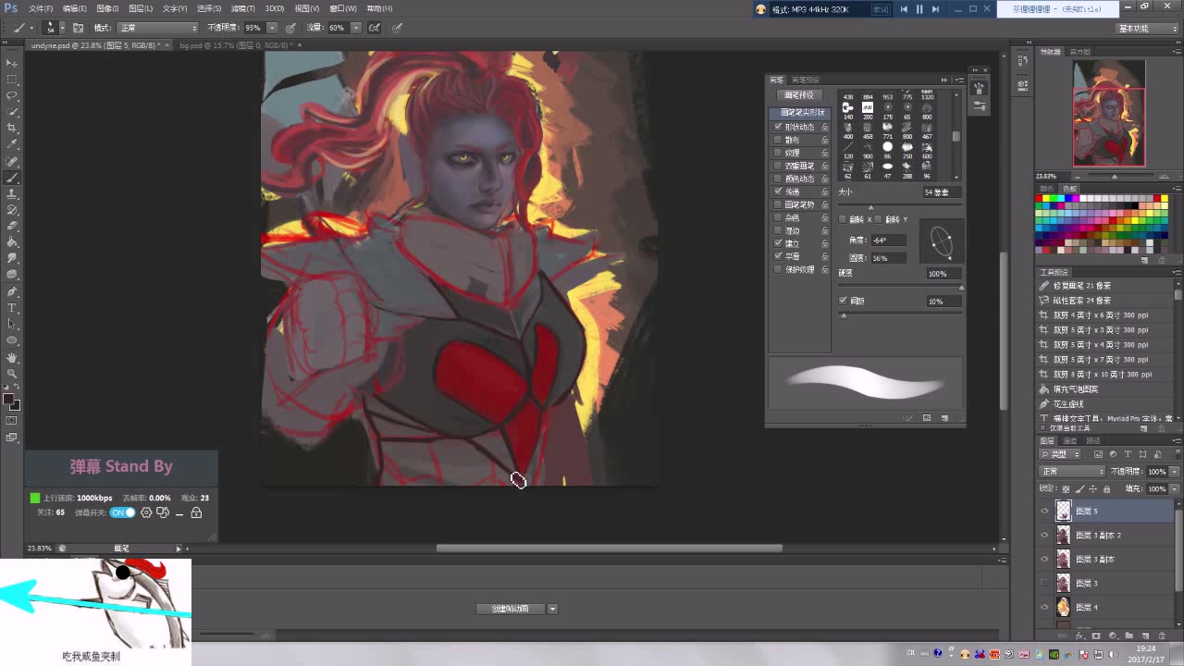Toggle the 传递 checkbox
This screenshot has width=1184, height=666.
pos(778,191)
